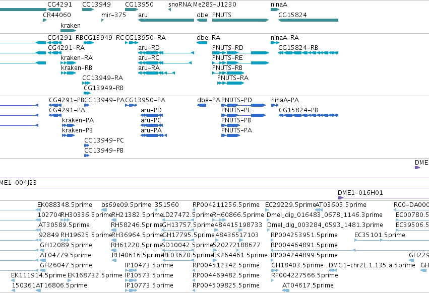The image size is (429, 293).
Task: Click protein CG13950-PA label
Action: 145,100
